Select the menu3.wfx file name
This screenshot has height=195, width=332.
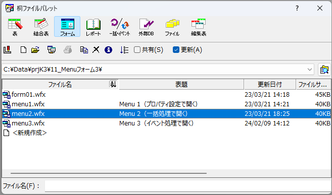click(x=28, y=123)
